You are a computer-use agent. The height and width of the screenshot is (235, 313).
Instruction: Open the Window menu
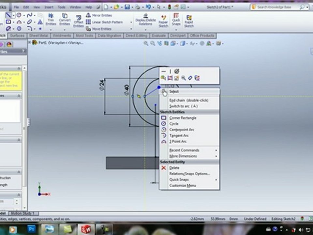coord(75,7)
